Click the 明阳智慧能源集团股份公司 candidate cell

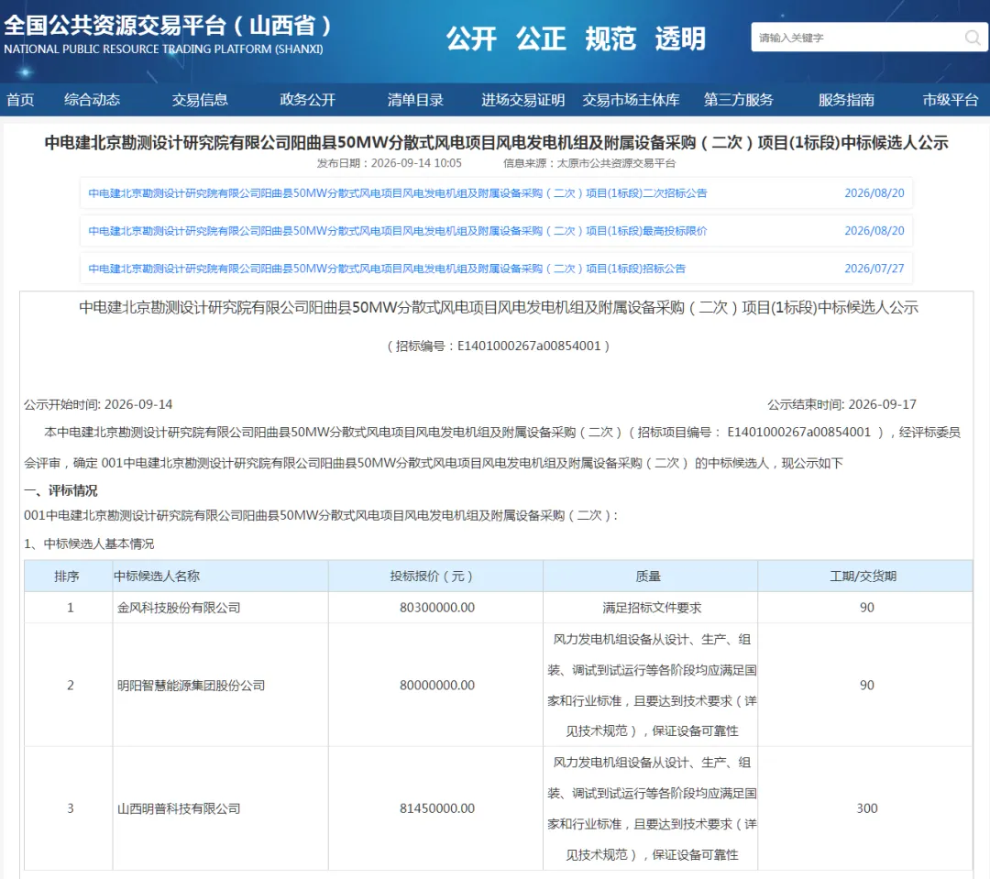pyautogui.click(x=220, y=685)
